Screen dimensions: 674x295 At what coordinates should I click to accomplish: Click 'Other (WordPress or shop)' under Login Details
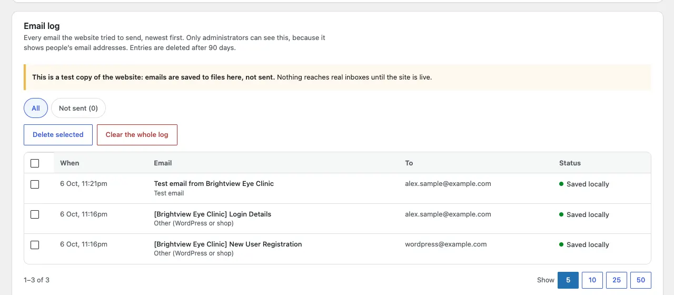[x=194, y=223]
